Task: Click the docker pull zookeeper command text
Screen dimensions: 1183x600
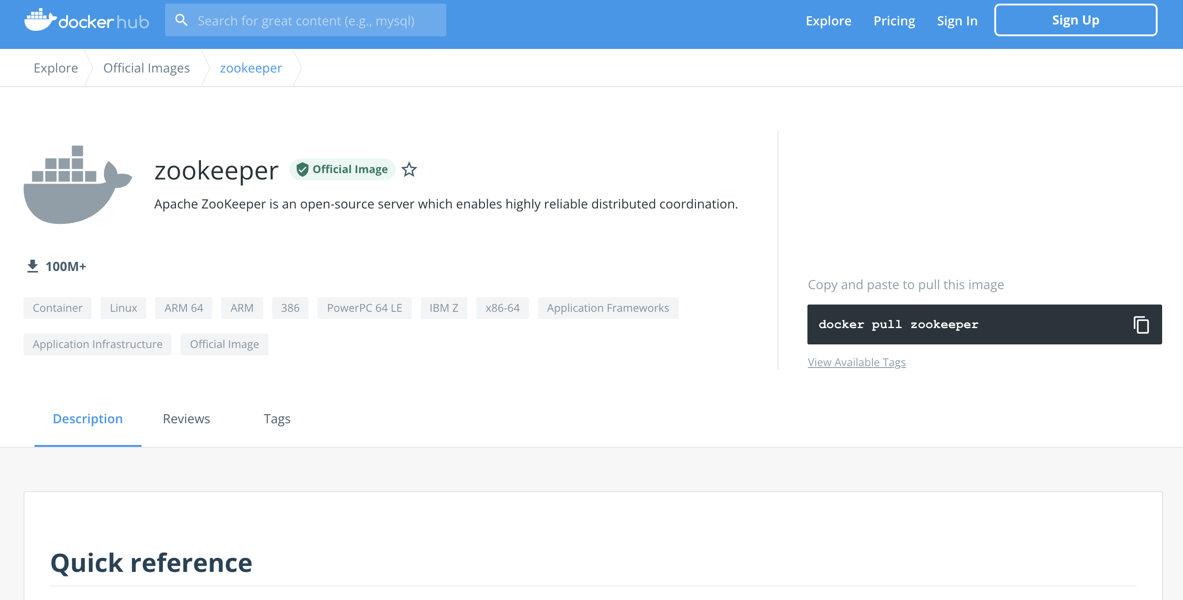Action: point(898,325)
